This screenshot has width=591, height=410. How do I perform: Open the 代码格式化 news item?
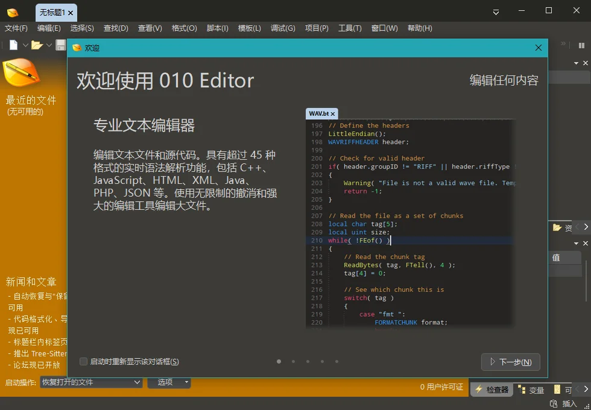37,325
